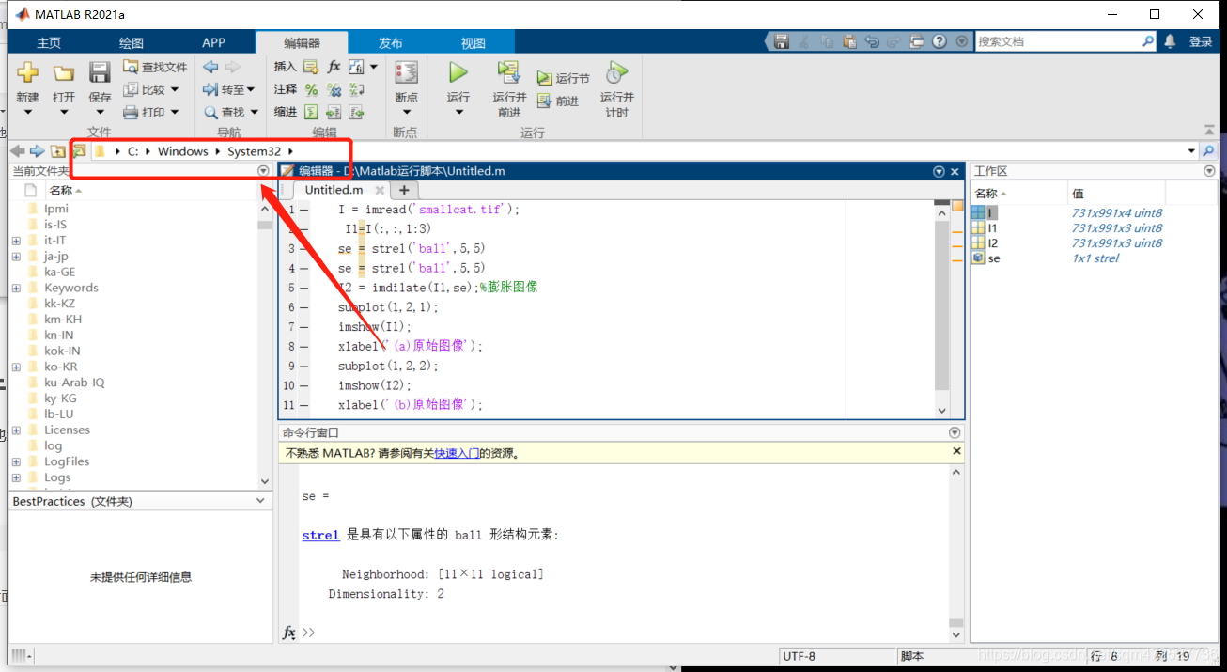Viewport: 1227px width, 672px height.
Task: Click the Save icon in quick access toolbar
Action: pos(782,40)
